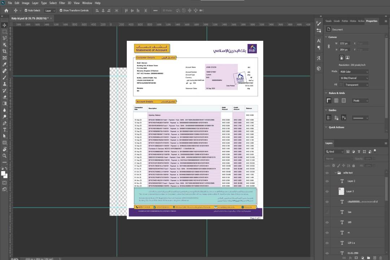Image resolution: width=390 pixels, height=260 pixels.
Task: Open the Auto-Select Layer dropdown
Action: (x=50, y=10)
